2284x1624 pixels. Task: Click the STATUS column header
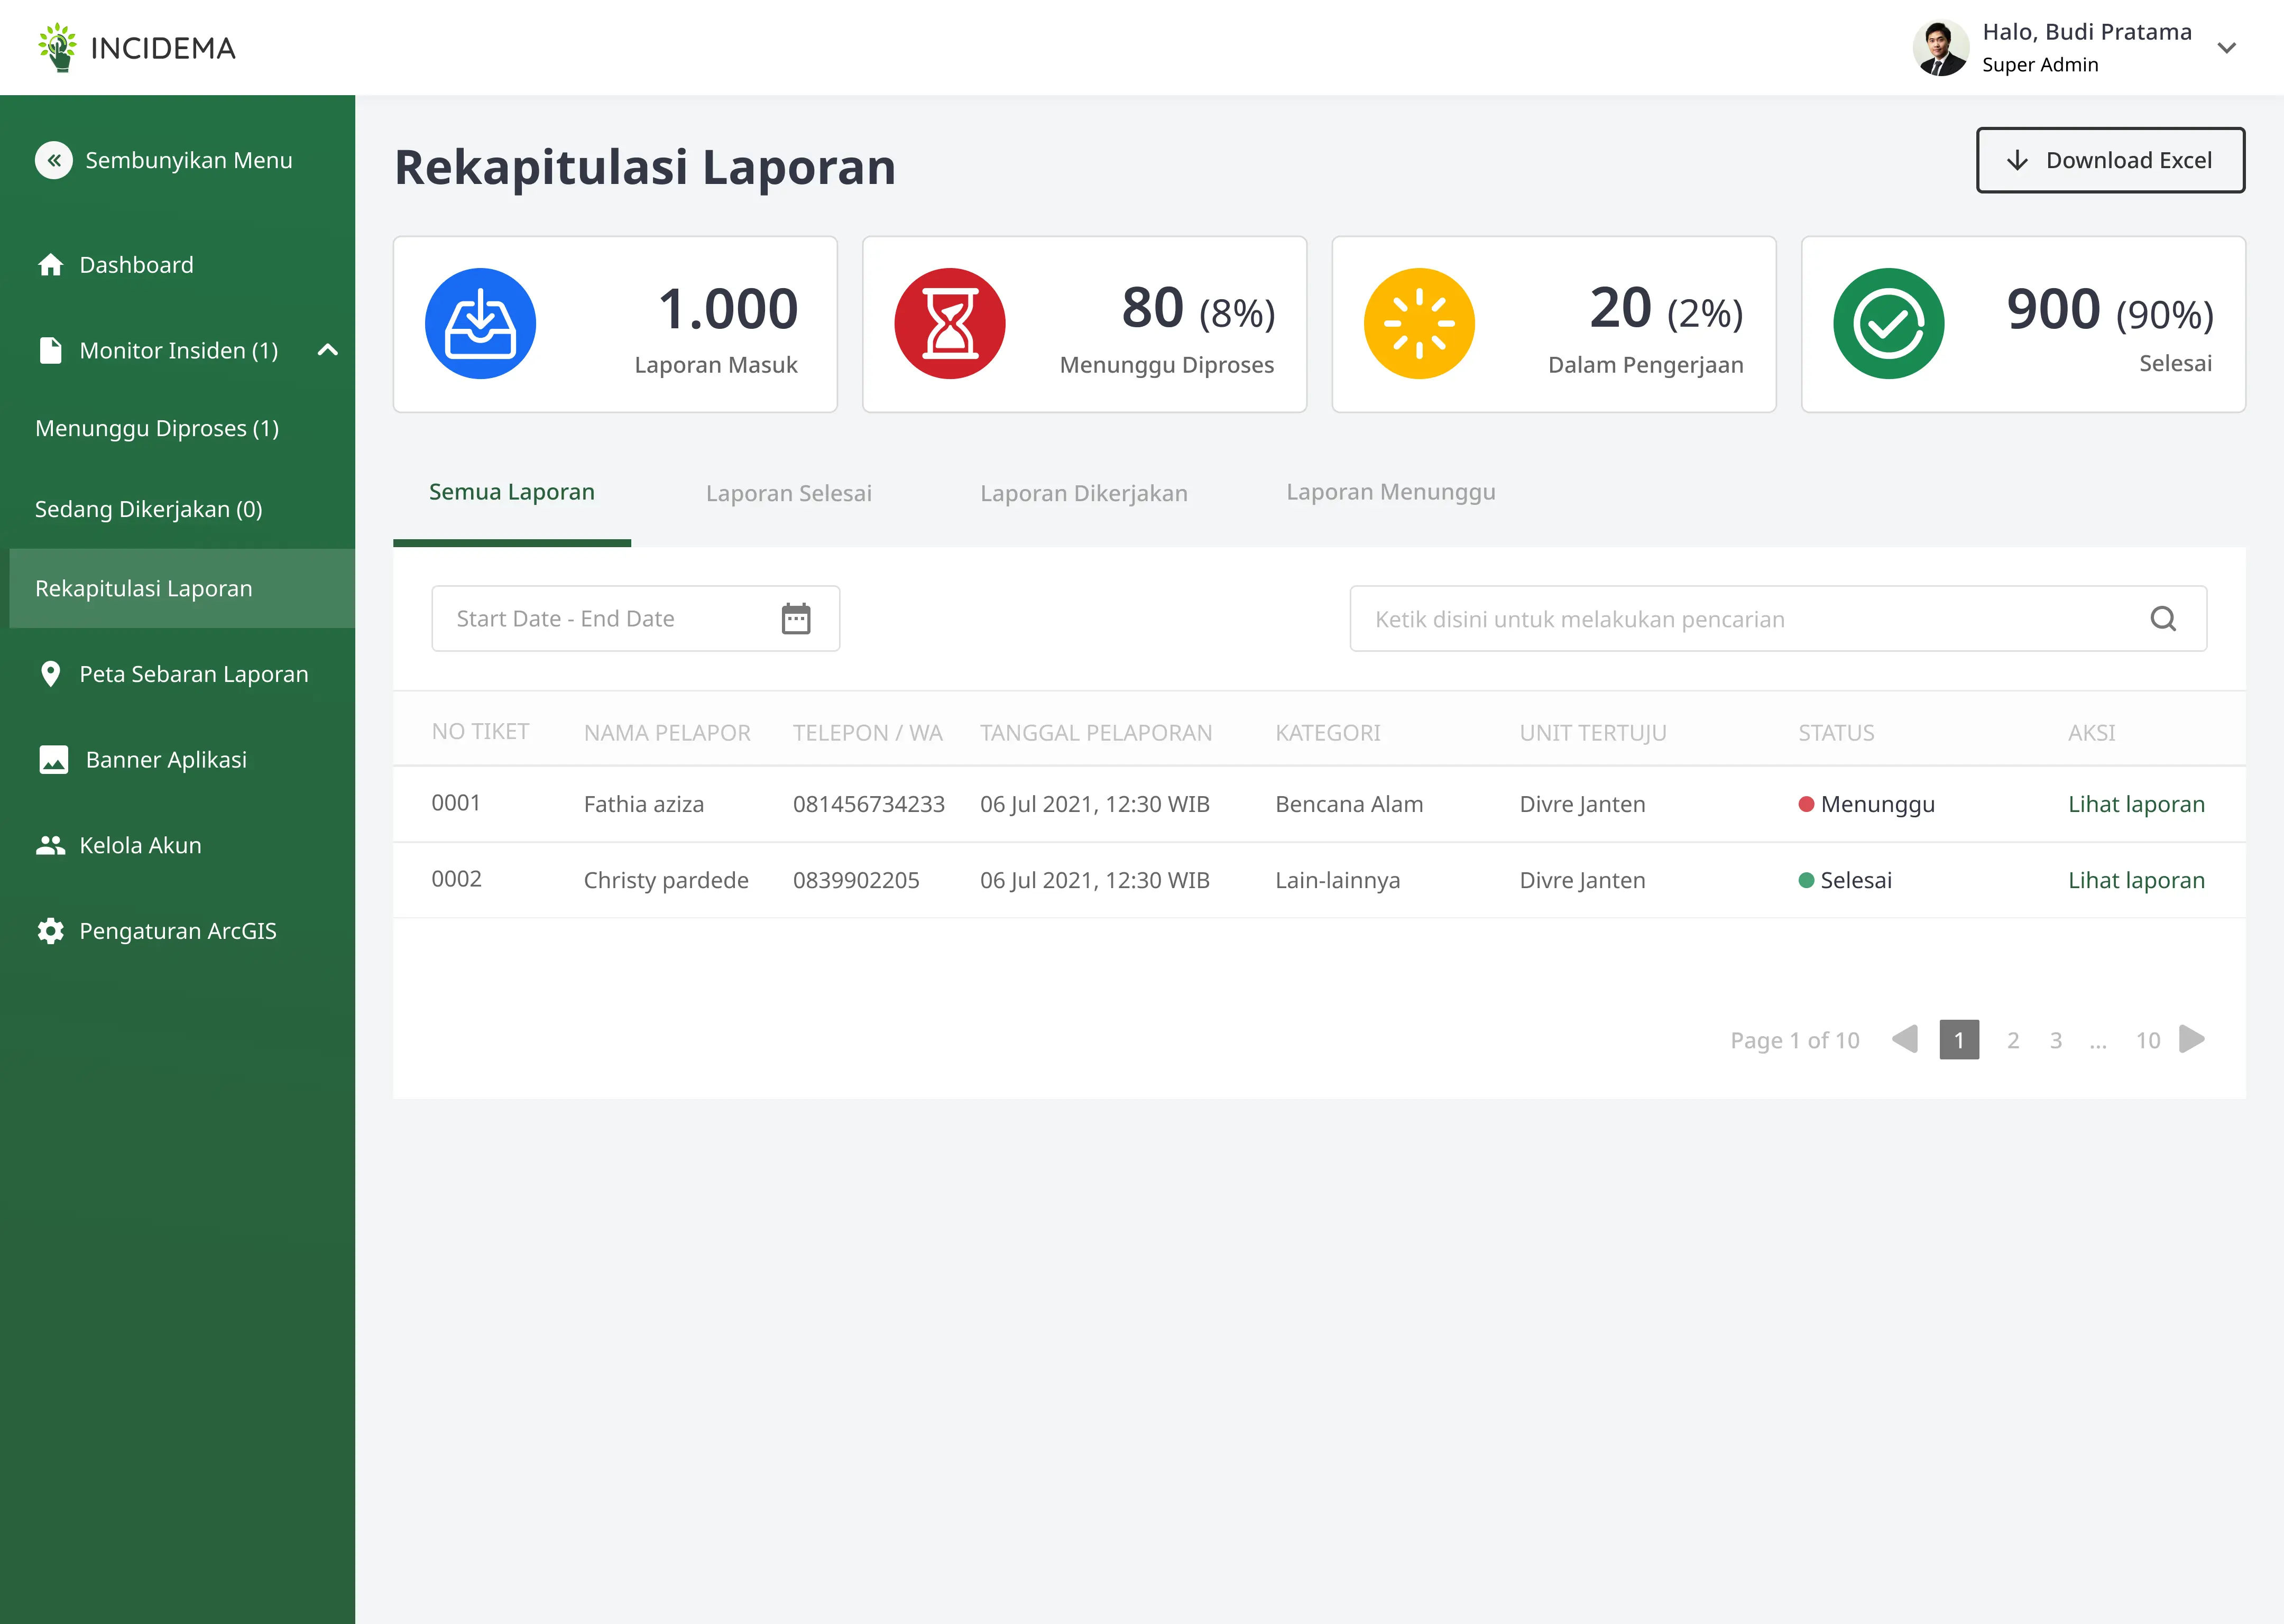point(1836,733)
